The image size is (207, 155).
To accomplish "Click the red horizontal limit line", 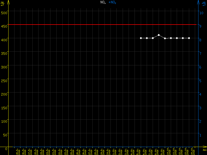I will click(78, 25).
